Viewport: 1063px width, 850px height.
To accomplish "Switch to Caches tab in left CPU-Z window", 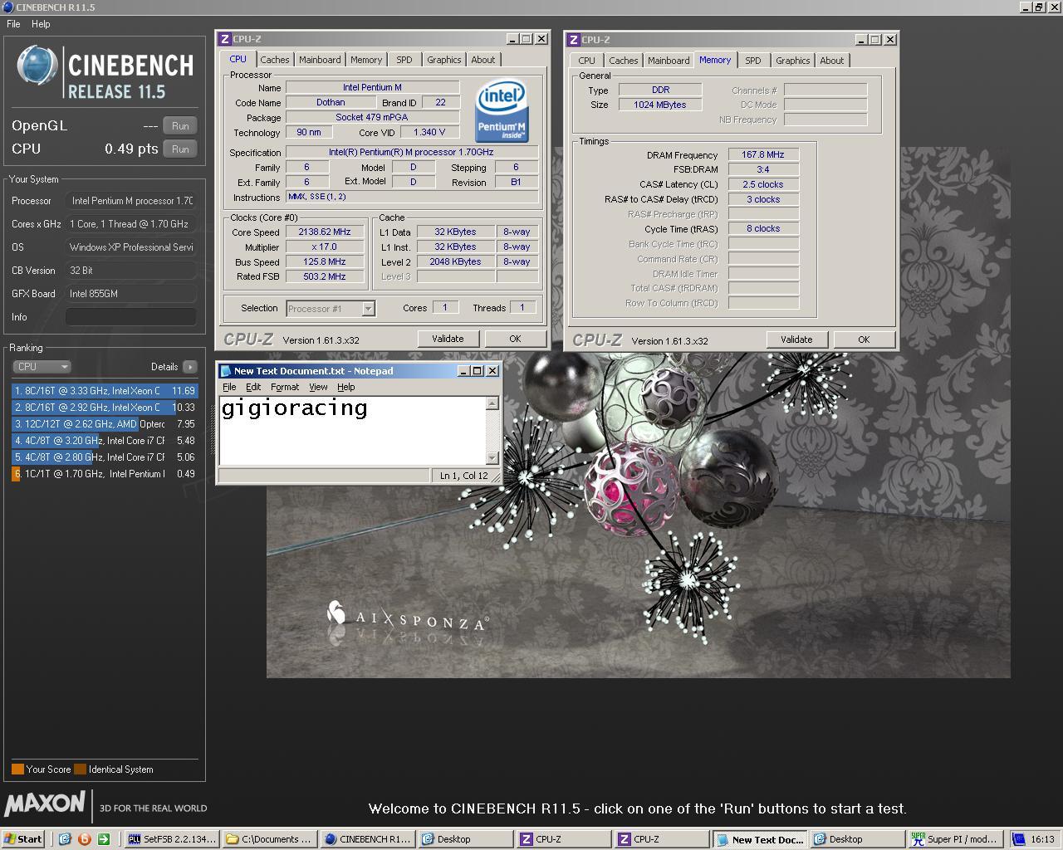I will [275, 60].
